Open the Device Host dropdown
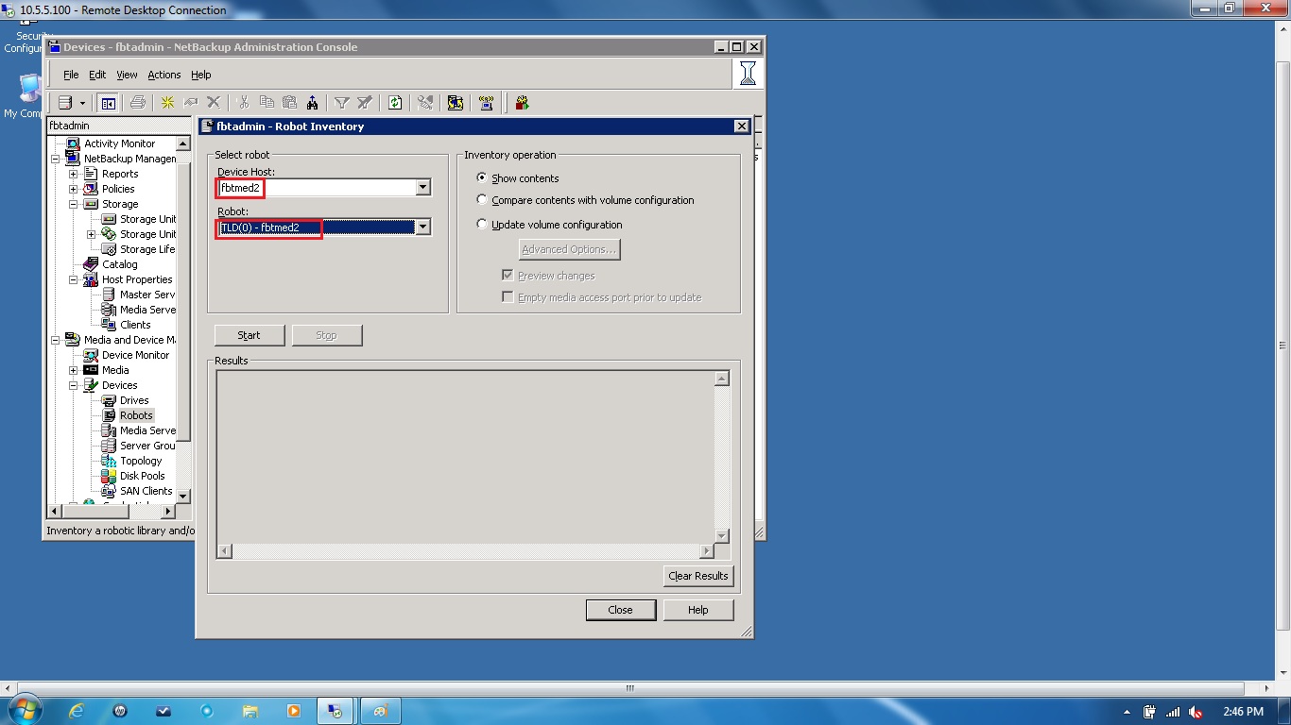The width and height of the screenshot is (1291, 725). click(x=422, y=188)
